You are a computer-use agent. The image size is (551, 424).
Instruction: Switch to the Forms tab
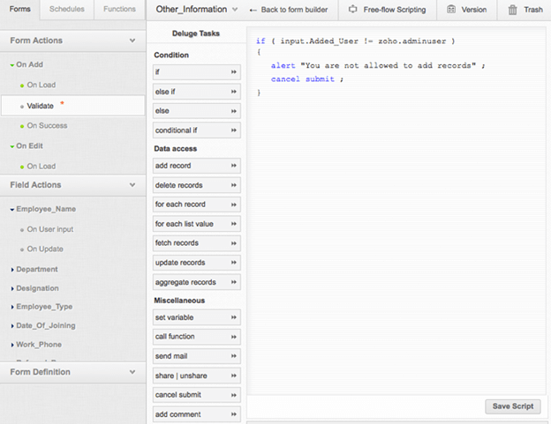[x=20, y=9]
